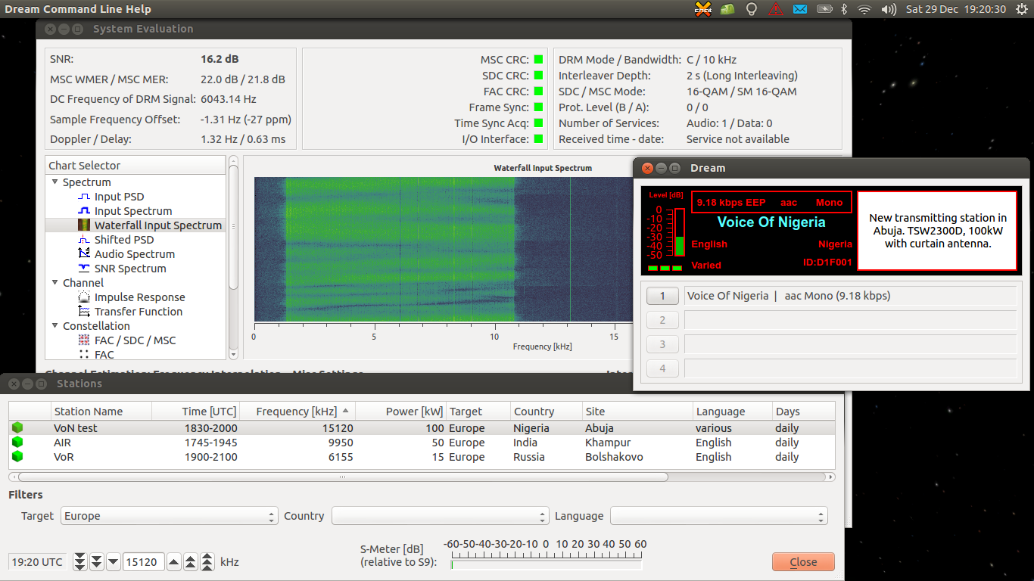This screenshot has width=1034, height=581.
Task: Click the green cube icon for VoN test
Action: point(17,427)
